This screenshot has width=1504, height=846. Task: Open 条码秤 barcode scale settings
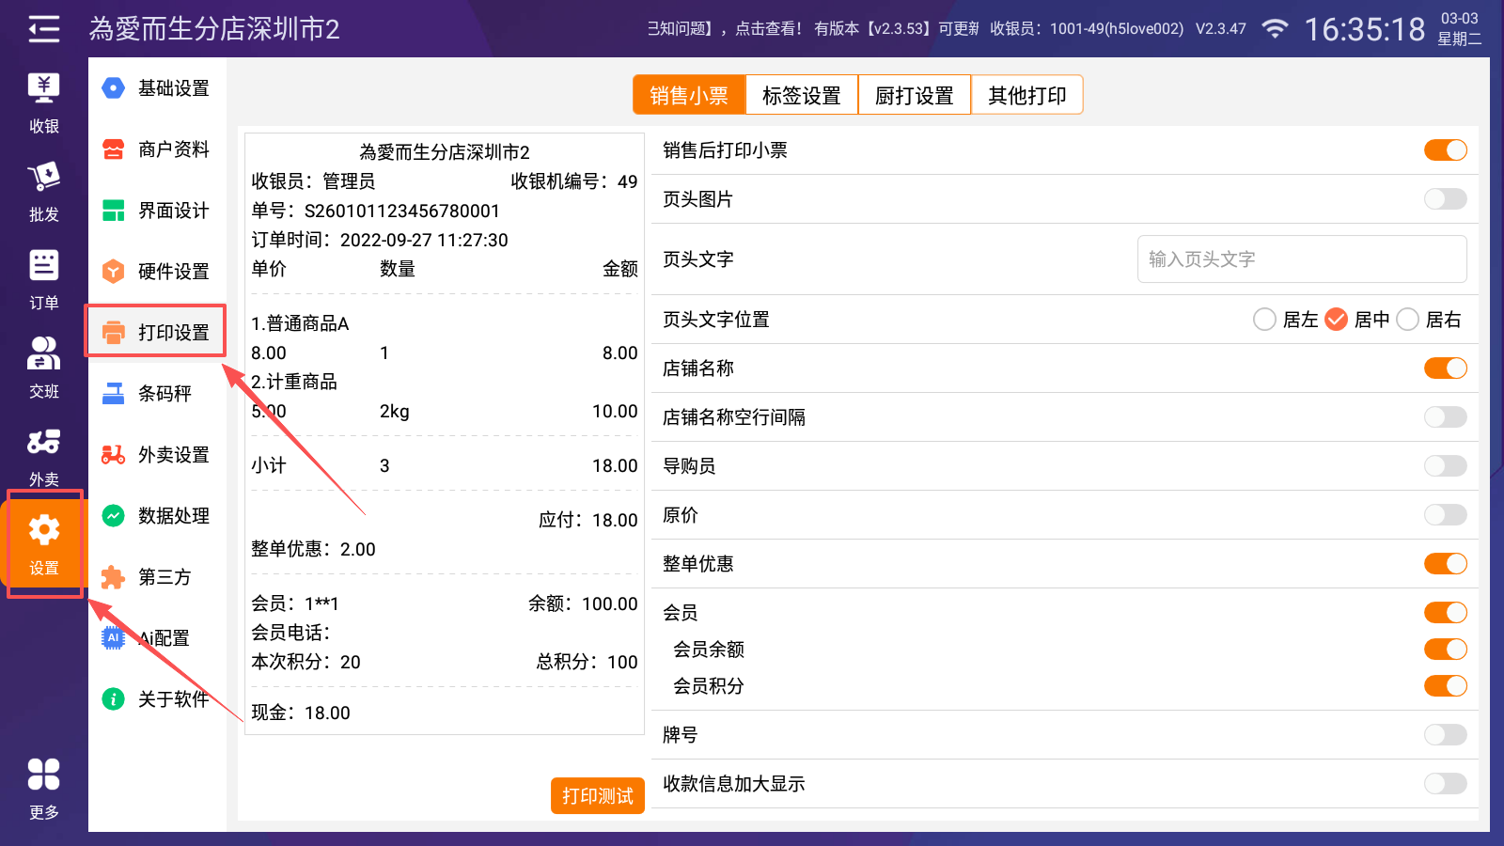tap(157, 394)
